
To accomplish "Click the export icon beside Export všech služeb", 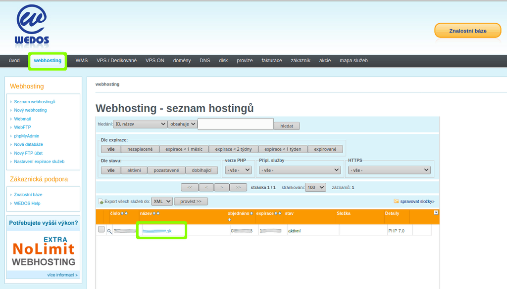I will point(101,202).
